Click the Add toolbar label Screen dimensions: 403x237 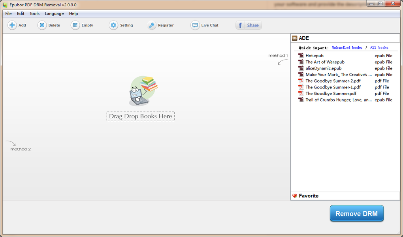(x=22, y=25)
